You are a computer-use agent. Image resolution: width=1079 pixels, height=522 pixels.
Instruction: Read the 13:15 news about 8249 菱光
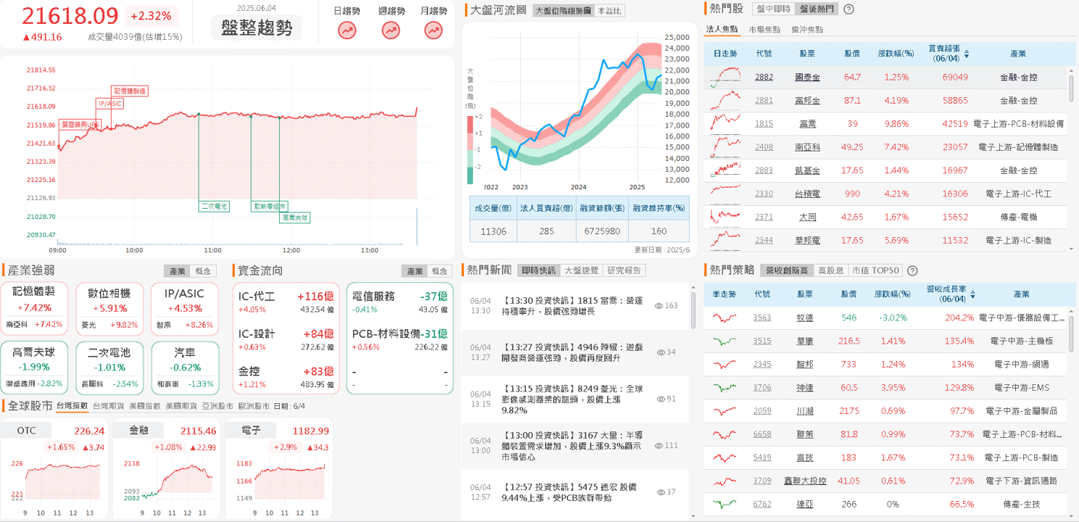coord(573,399)
